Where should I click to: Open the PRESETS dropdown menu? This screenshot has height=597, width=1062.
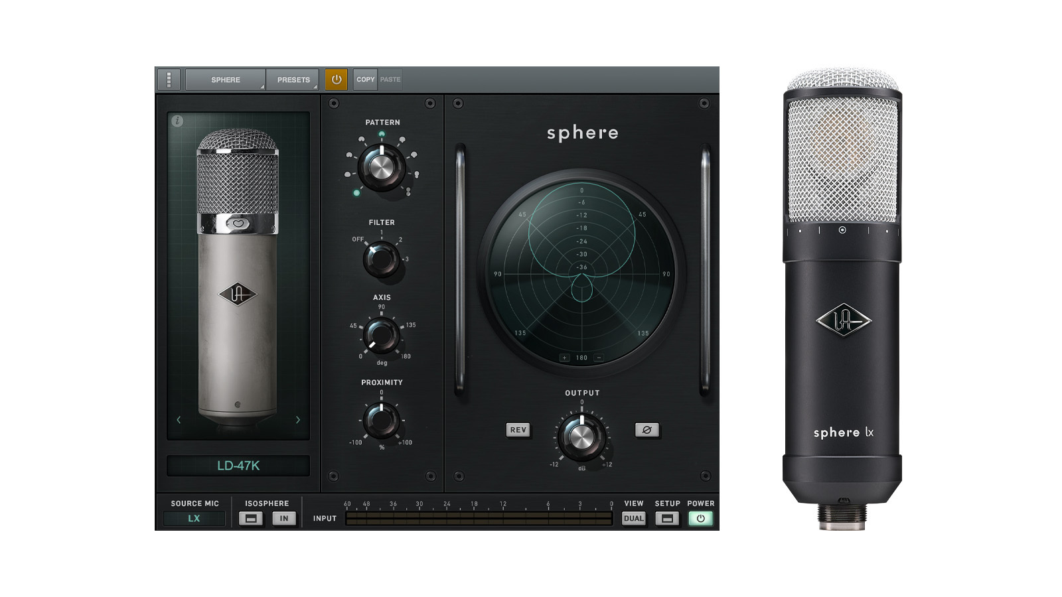click(x=292, y=80)
